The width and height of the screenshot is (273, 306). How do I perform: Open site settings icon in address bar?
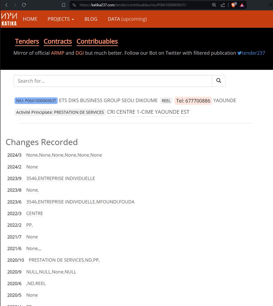74,5
